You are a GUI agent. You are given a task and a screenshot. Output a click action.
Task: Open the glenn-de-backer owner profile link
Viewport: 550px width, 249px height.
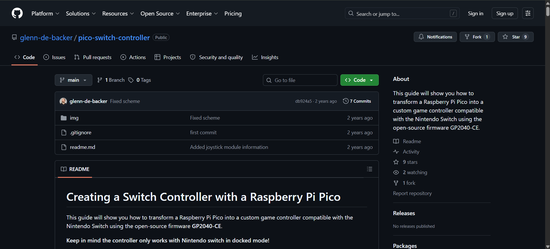(46, 38)
